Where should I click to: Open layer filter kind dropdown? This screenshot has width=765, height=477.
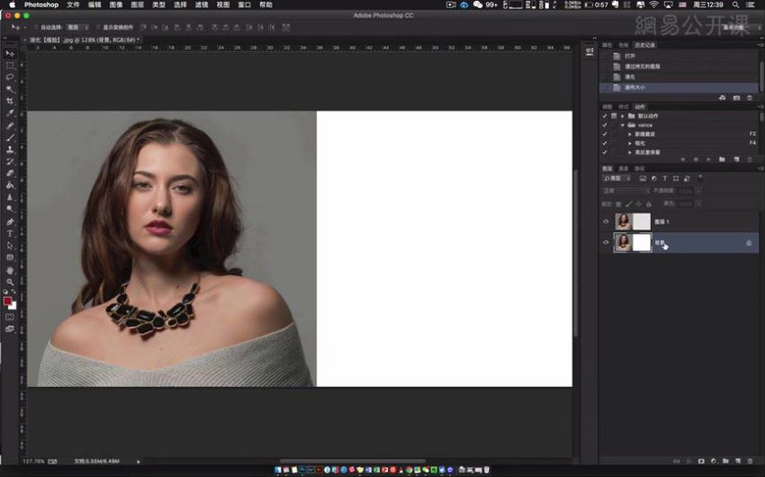(x=616, y=178)
